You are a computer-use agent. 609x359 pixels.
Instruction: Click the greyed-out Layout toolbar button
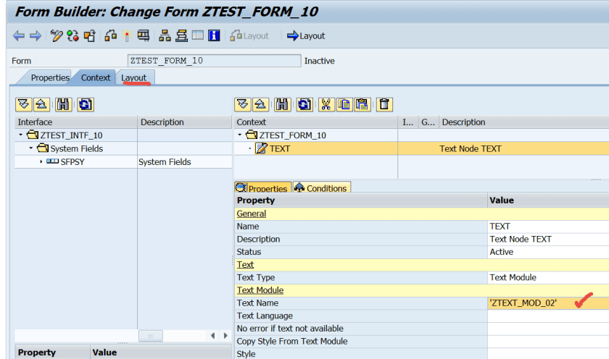point(249,36)
